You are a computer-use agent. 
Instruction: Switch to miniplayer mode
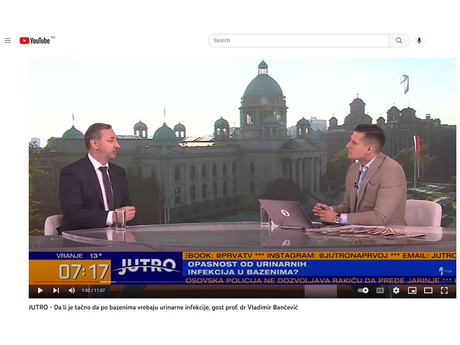412,291
